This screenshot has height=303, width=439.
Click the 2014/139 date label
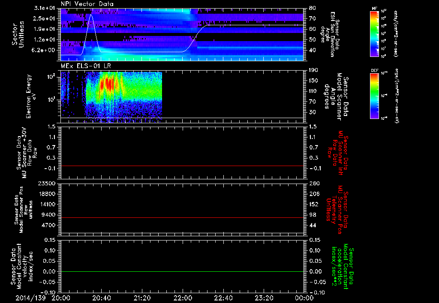(x=30, y=298)
